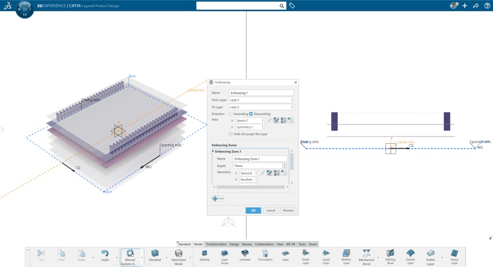493x267 pixels.
Task: Open Sketch.8 field options
Action: pyautogui.click(x=256, y=173)
